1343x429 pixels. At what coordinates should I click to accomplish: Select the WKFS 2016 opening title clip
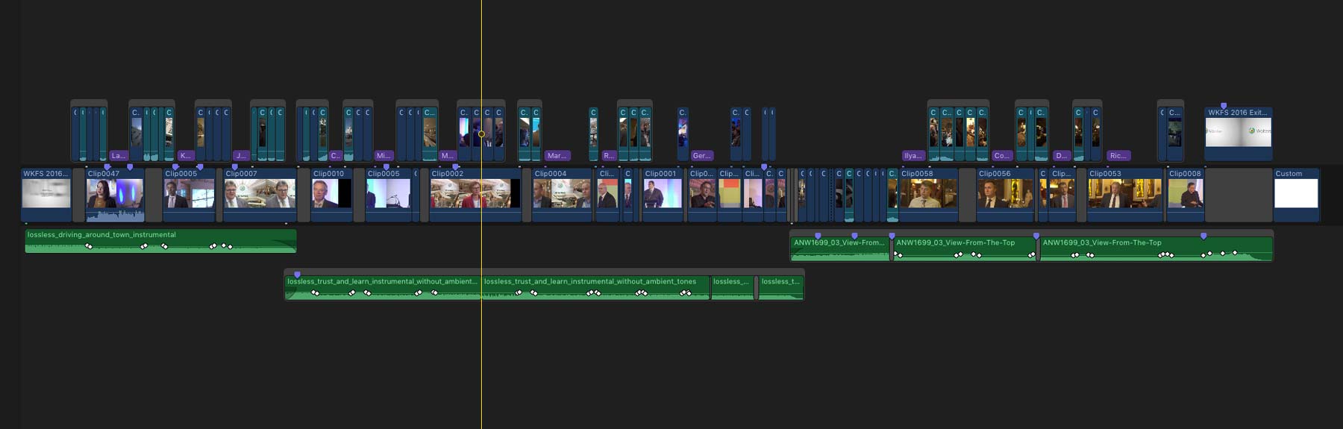click(46, 195)
